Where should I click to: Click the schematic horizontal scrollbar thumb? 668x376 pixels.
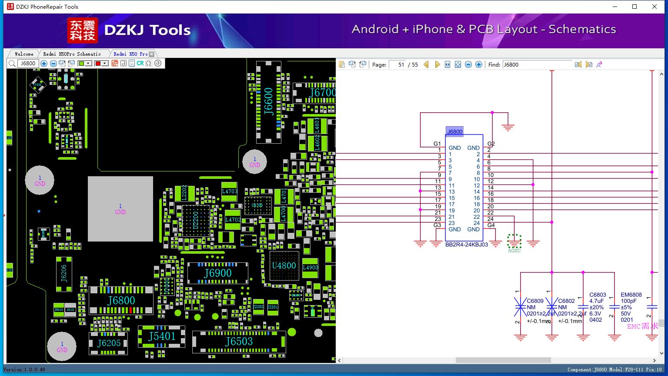[503, 360]
